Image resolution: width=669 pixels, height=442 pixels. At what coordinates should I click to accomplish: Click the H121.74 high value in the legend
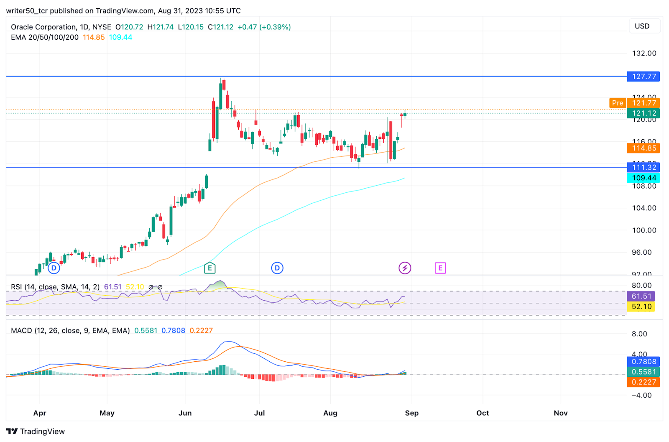(161, 27)
